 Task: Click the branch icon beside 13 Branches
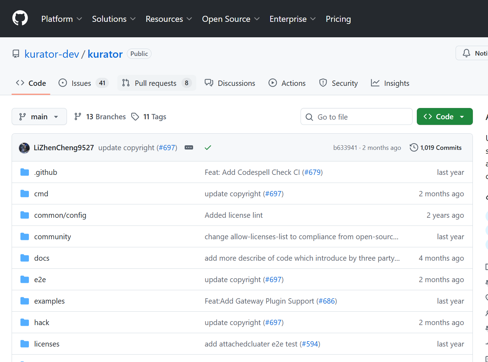click(78, 116)
